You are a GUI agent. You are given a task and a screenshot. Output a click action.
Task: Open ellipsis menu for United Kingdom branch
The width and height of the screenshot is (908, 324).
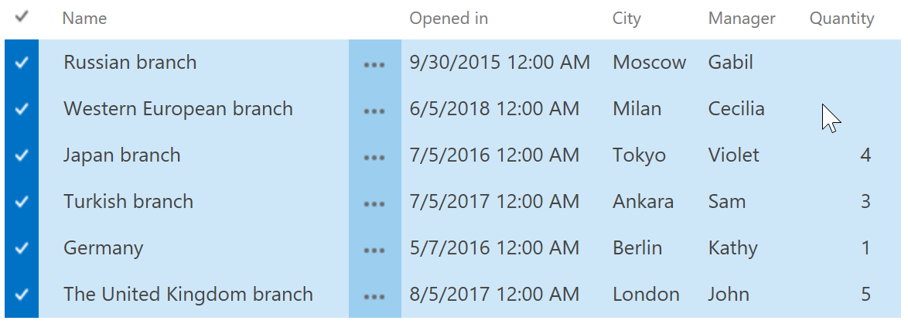[x=374, y=295]
